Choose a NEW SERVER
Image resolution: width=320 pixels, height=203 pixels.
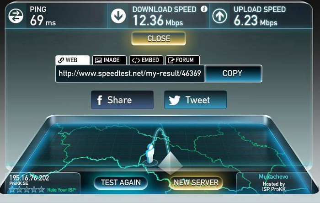pos(196,183)
